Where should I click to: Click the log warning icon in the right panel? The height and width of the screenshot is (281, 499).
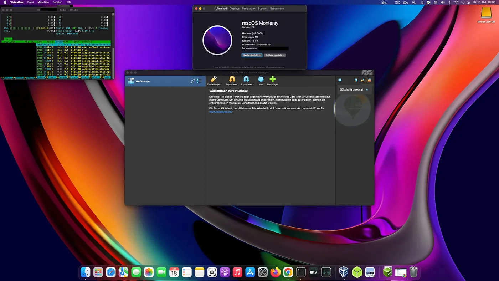(x=370, y=80)
